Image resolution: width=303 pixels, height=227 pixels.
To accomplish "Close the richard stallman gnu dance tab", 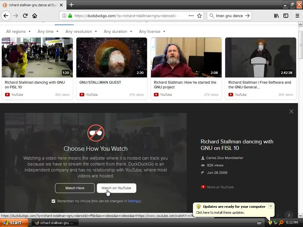I will 61,5.
